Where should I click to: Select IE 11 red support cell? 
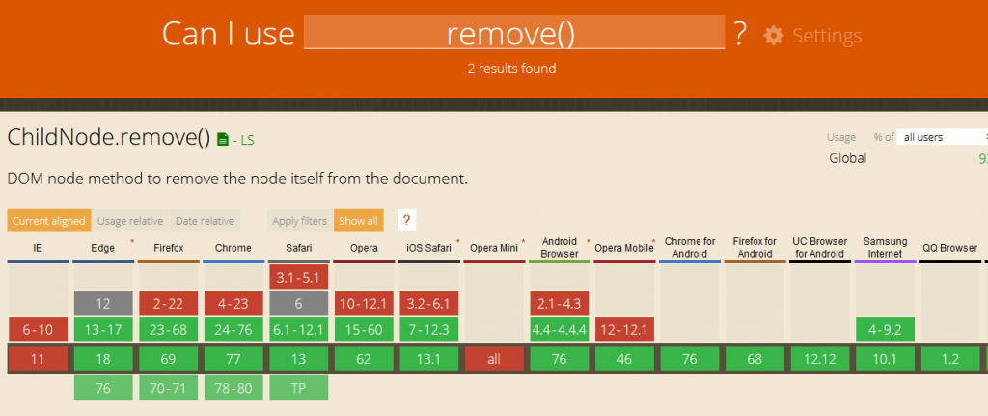click(x=38, y=359)
